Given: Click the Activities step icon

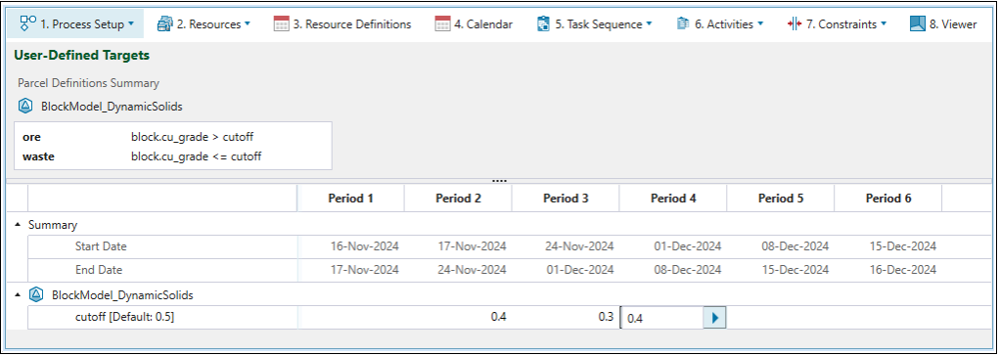Looking at the screenshot, I should click(682, 24).
